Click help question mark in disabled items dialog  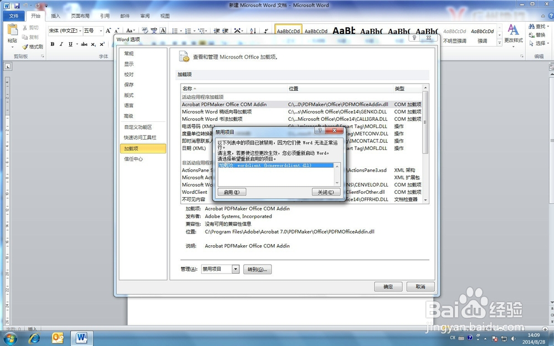coord(320,131)
